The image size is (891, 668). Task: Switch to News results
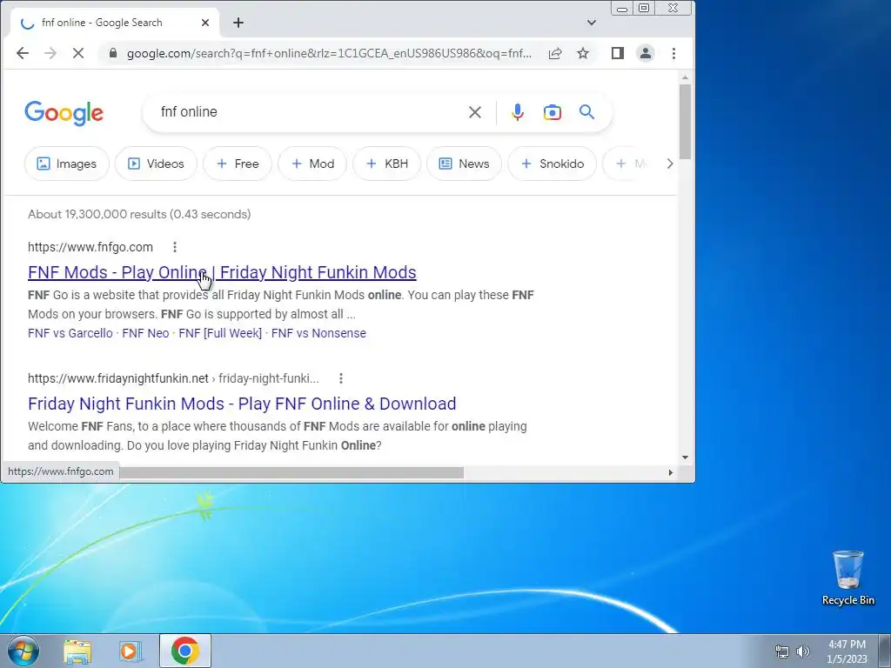pyautogui.click(x=465, y=164)
